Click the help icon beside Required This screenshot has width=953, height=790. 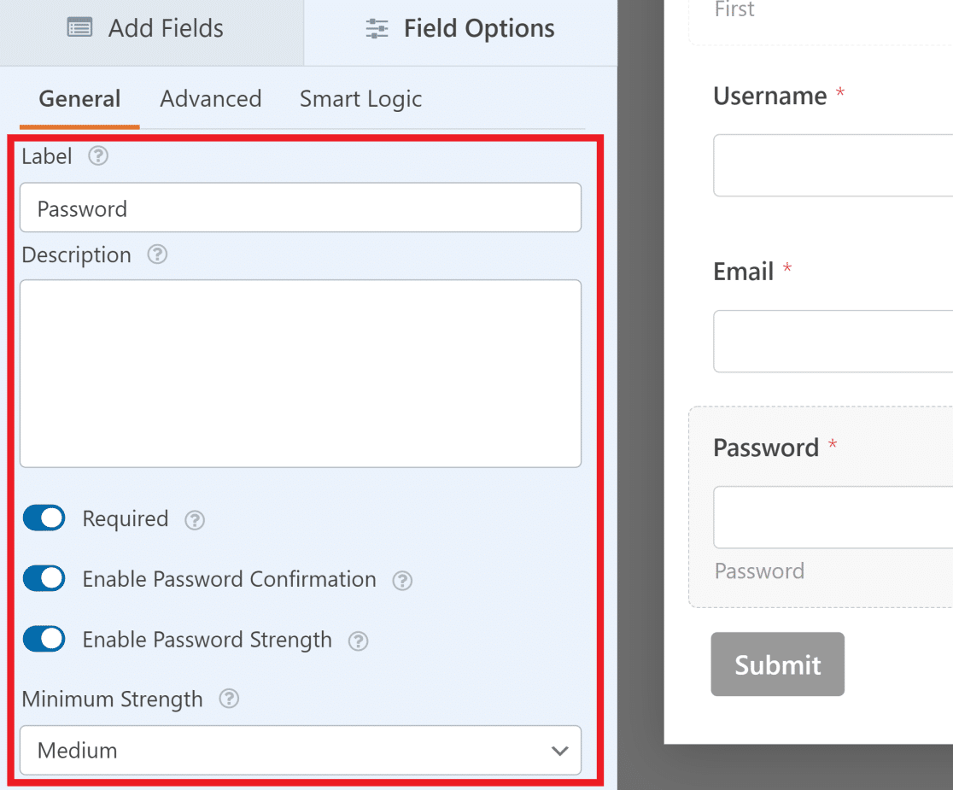pyautogui.click(x=194, y=519)
